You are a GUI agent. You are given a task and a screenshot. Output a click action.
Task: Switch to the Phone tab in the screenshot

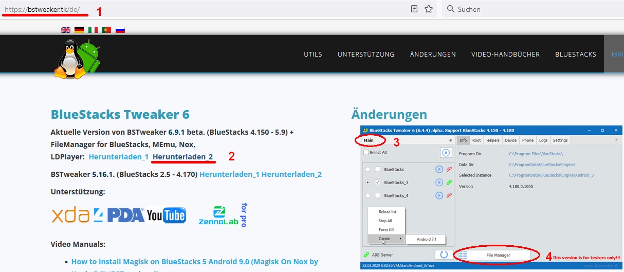click(528, 140)
